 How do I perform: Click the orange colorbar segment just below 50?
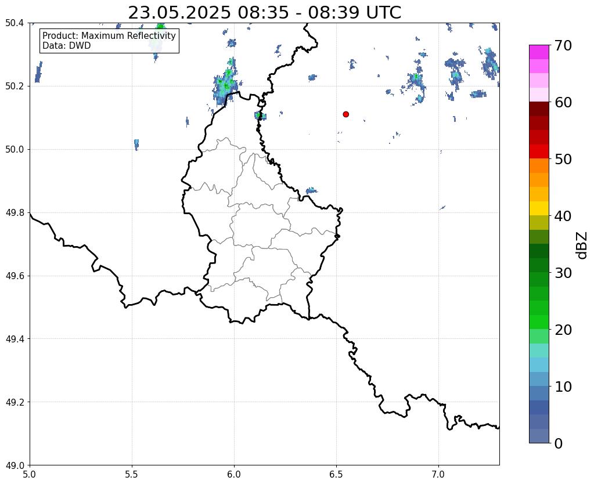[x=539, y=165]
